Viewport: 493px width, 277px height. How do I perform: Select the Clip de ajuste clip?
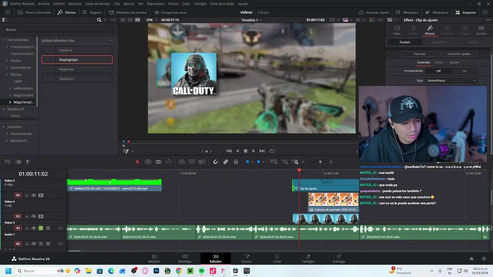point(325,185)
